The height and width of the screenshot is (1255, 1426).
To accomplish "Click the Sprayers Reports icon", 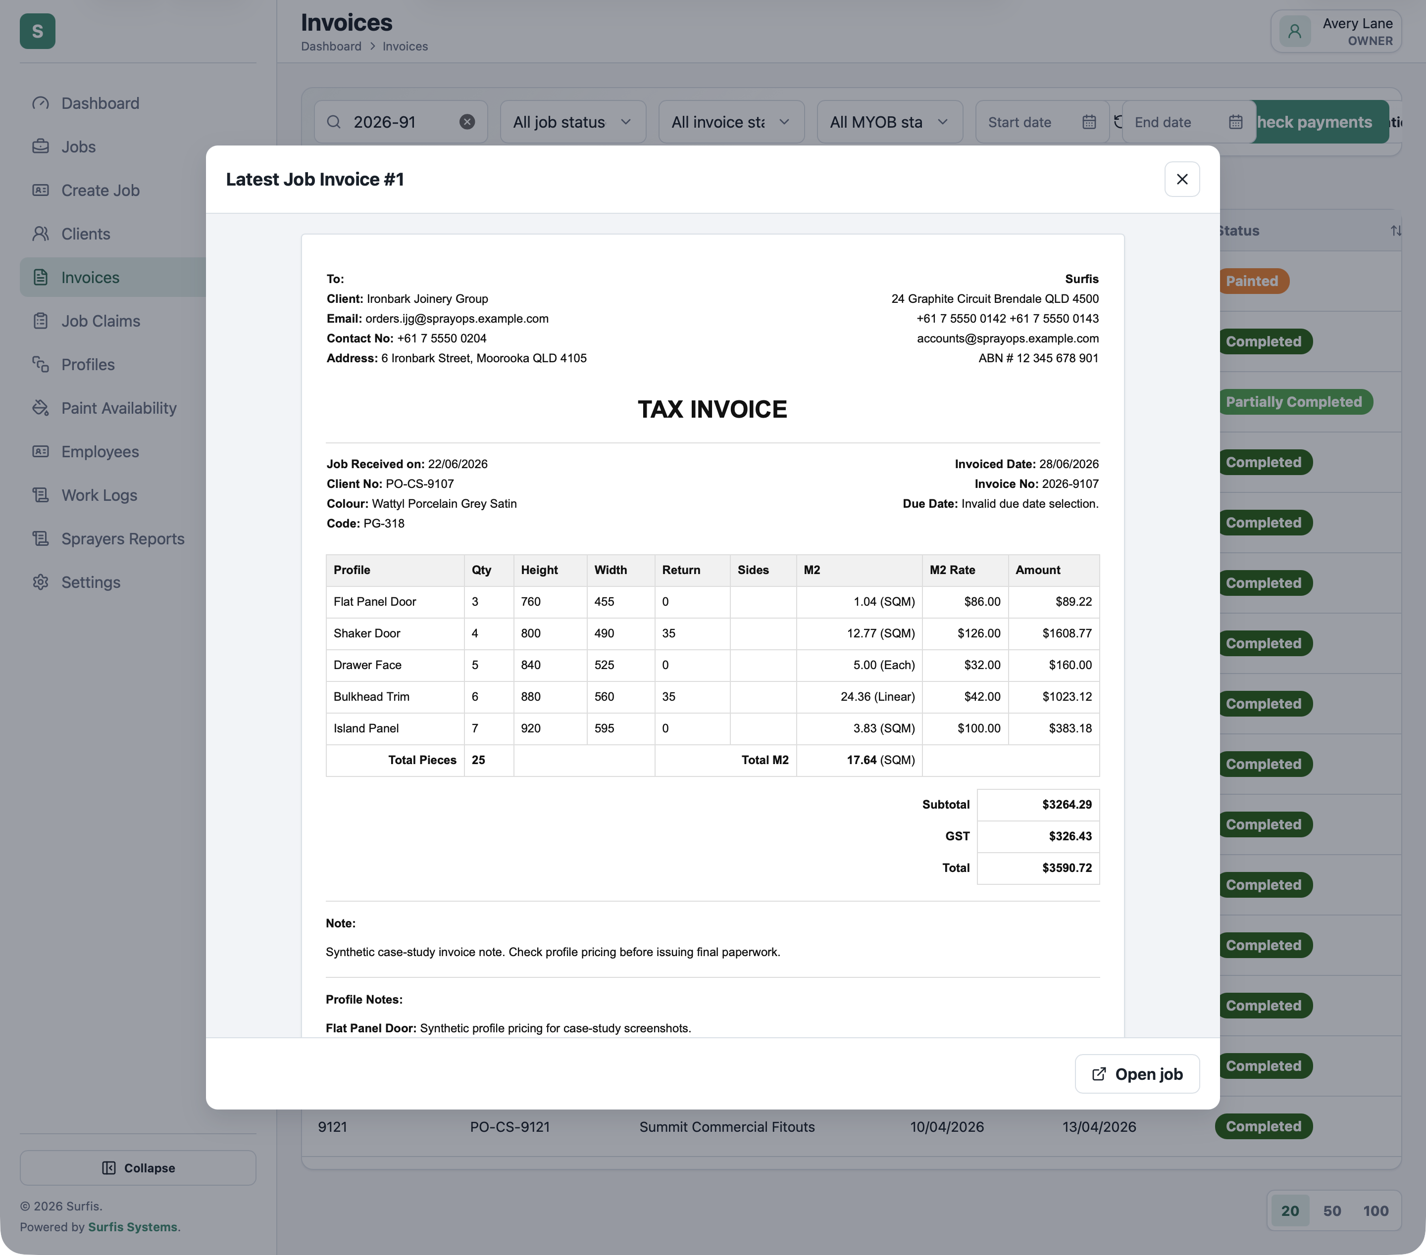I will pyautogui.click(x=41, y=539).
